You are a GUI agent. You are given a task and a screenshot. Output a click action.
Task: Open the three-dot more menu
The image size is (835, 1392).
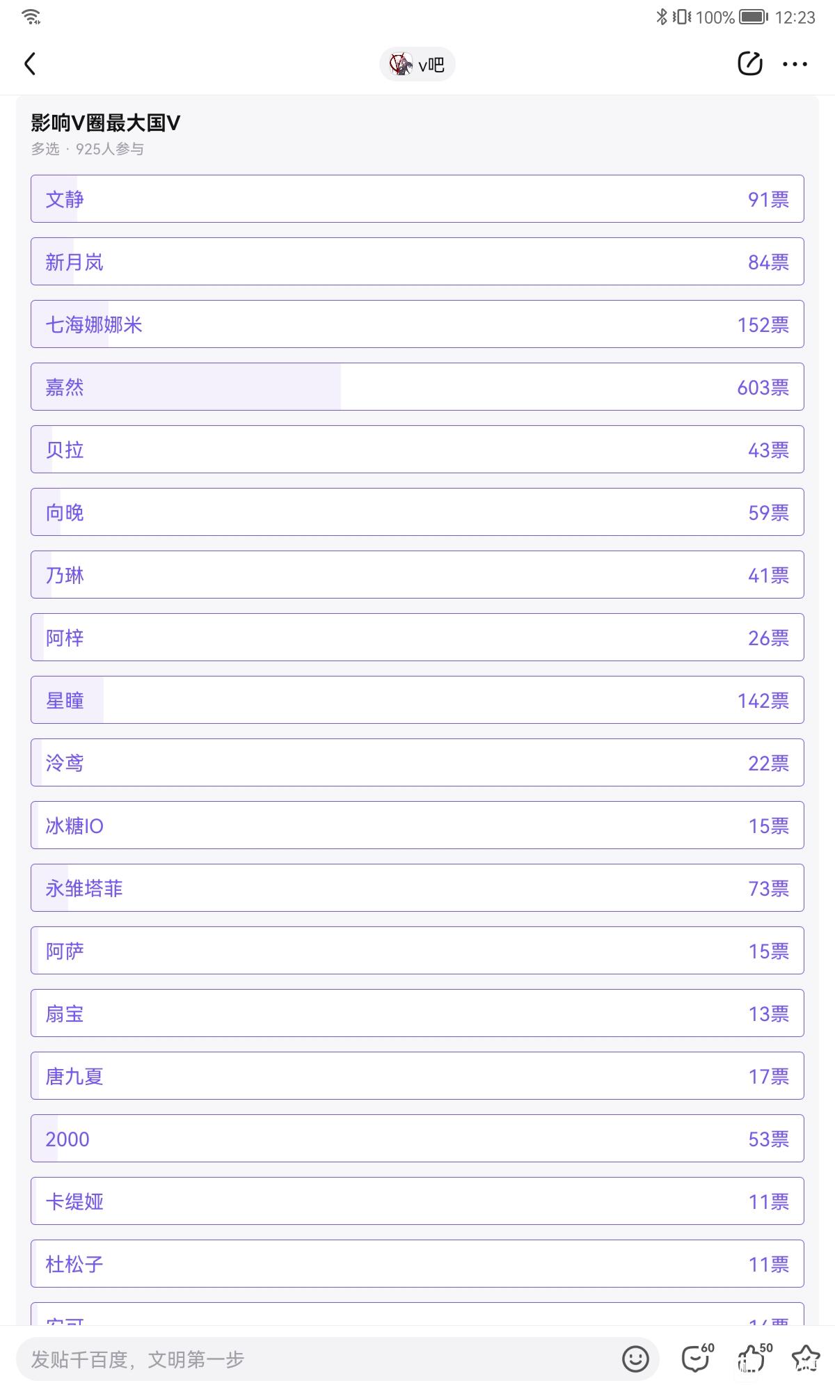tap(795, 64)
